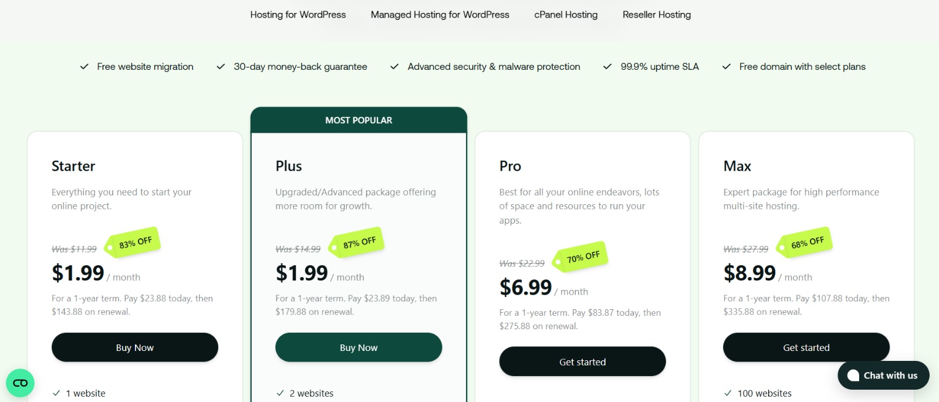Viewport: 939px width, 402px height.
Task: Click Buy Now on the Plus plan
Action: 359,347
